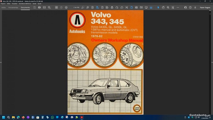
Task: Toggle the read mode monitor icon
Action: (146, 7)
